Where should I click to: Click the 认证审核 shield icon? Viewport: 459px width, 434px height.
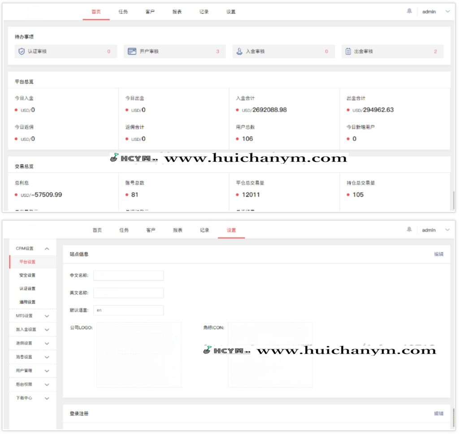21,52
